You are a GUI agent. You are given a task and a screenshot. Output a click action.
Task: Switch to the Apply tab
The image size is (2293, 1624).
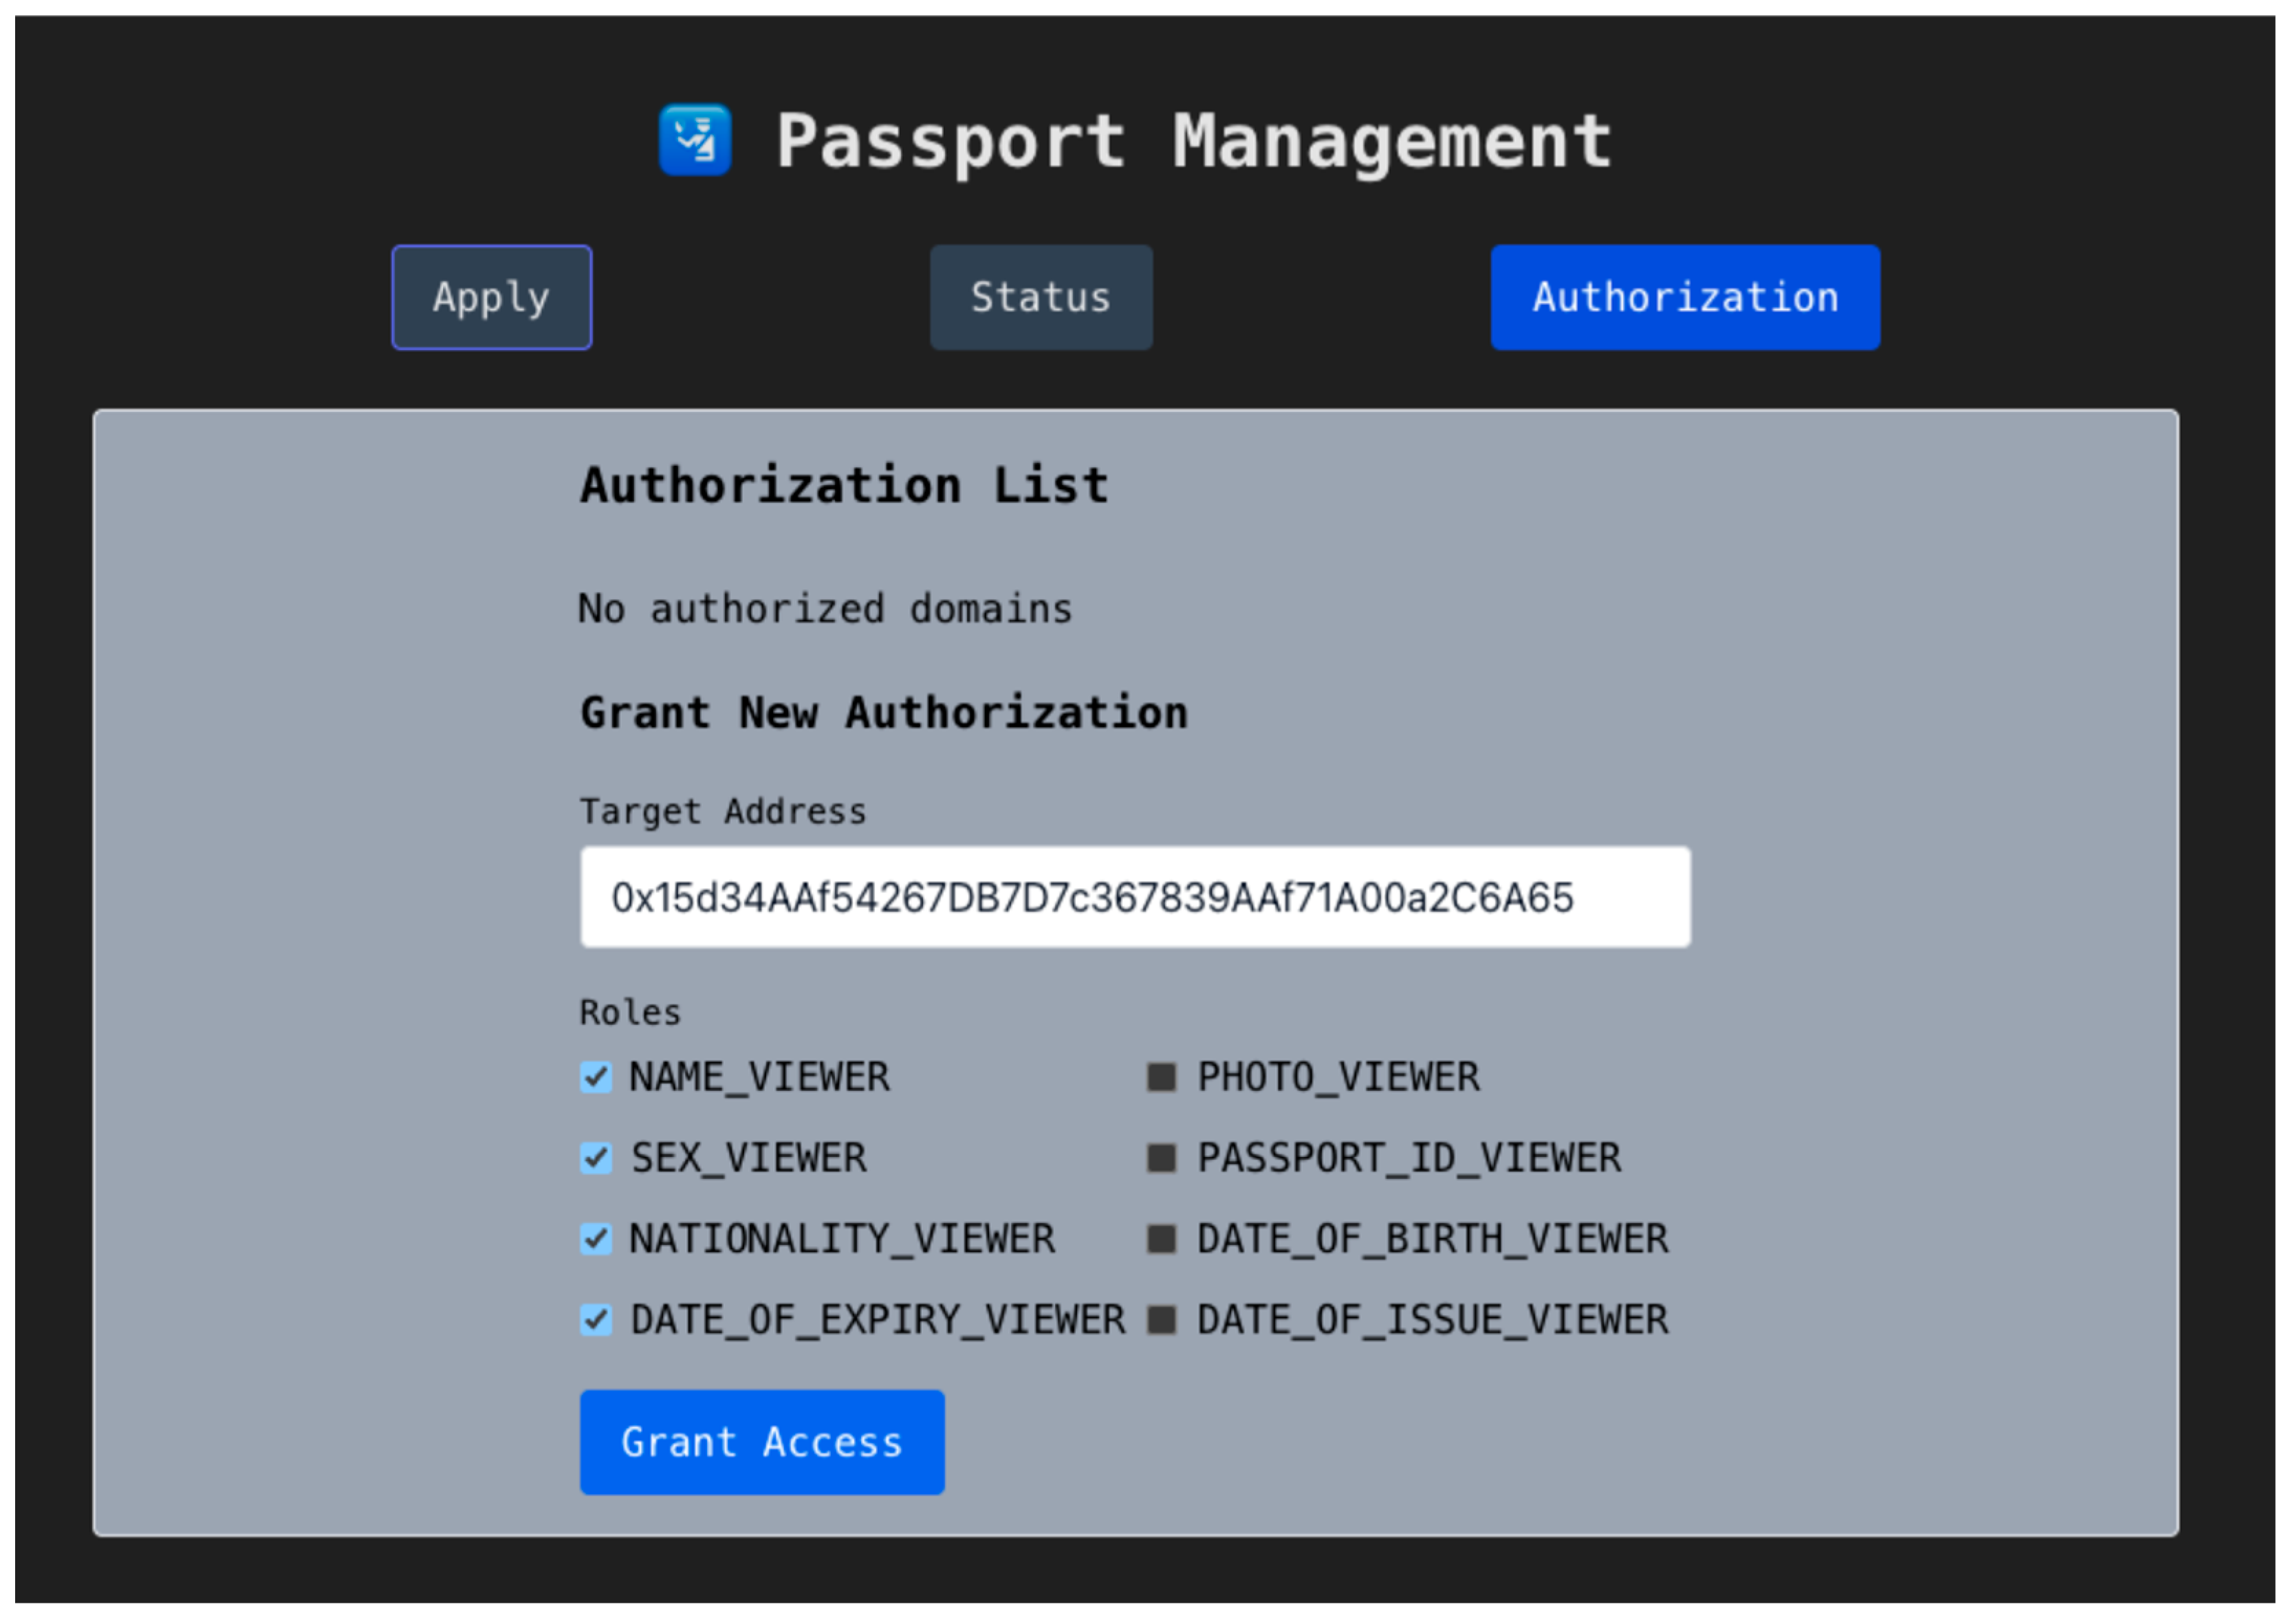pos(491,297)
